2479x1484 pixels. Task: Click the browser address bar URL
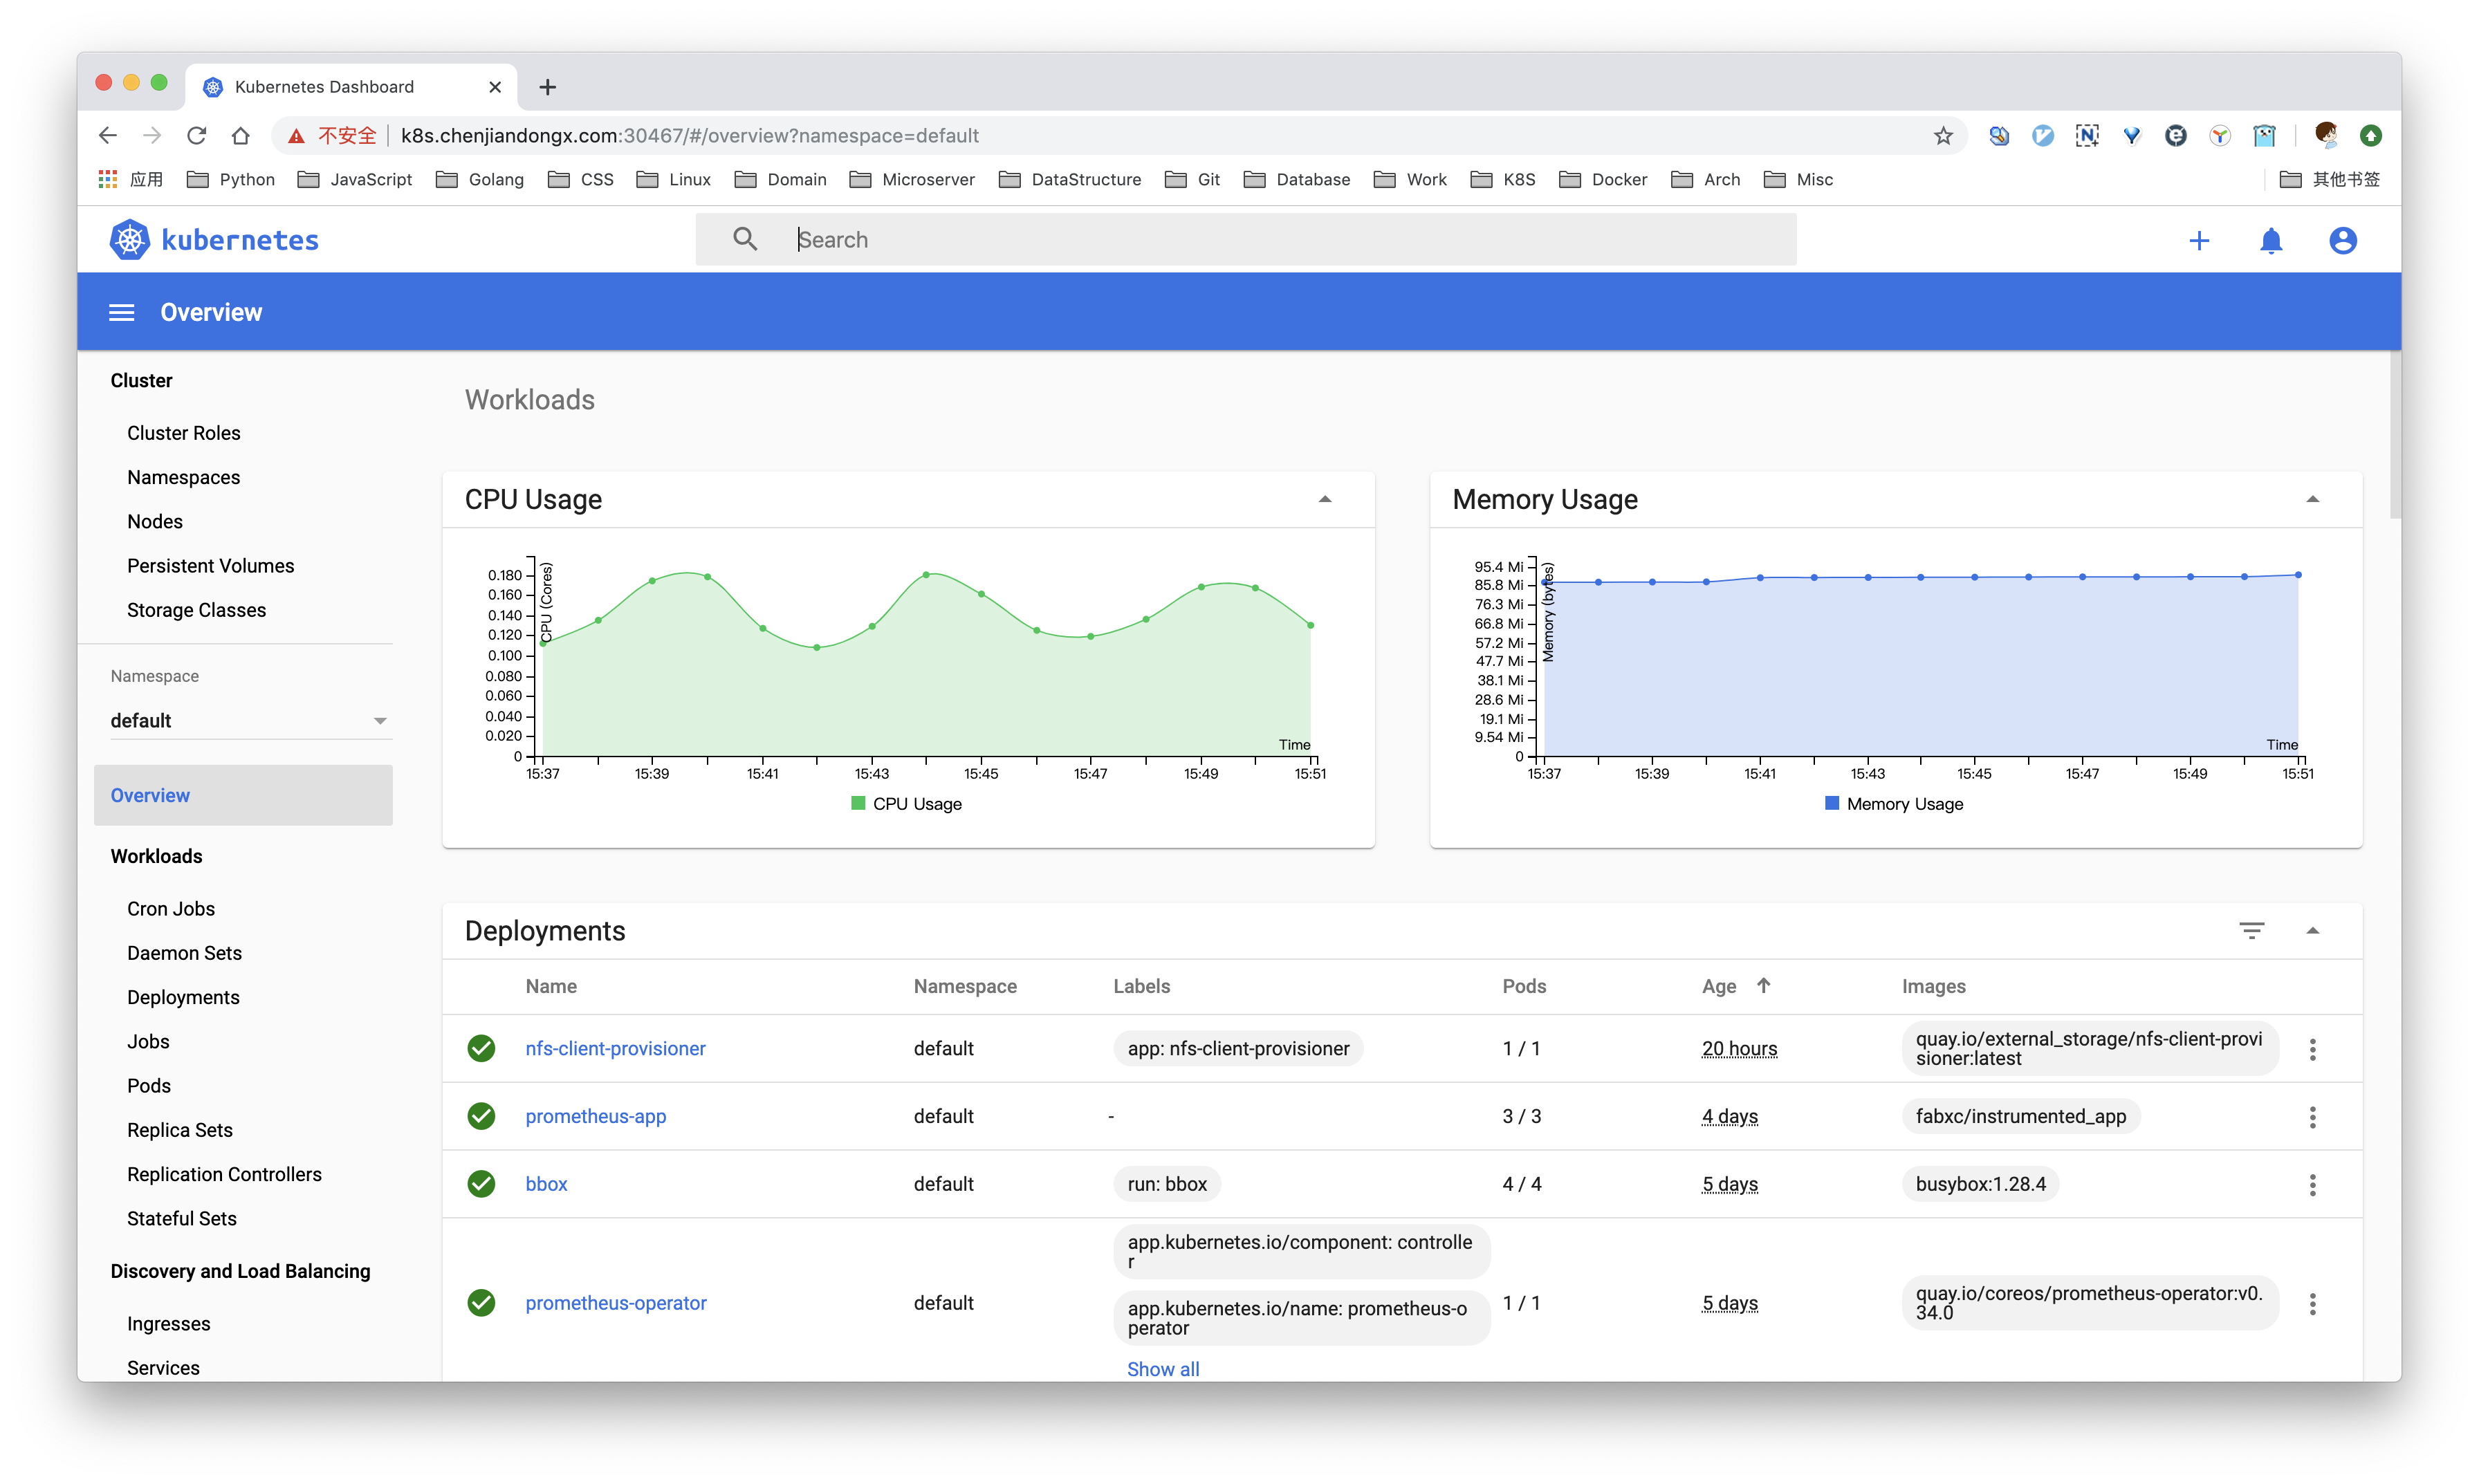tap(689, 136)
